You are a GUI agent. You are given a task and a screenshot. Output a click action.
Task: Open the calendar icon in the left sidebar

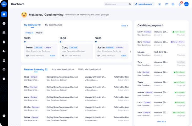pyautogui.click(x=4, y=32)
